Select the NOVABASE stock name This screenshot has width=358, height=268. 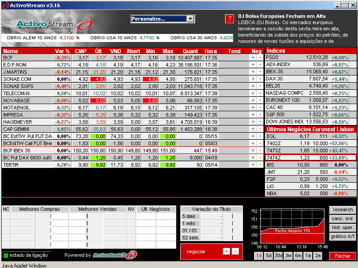point(17,100)
